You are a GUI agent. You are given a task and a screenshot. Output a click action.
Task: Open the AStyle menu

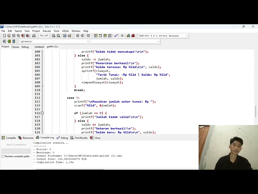[65, 31]
